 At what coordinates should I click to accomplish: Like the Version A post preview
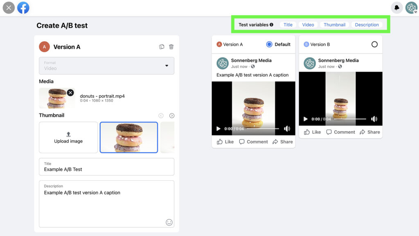tap(224, 142)
